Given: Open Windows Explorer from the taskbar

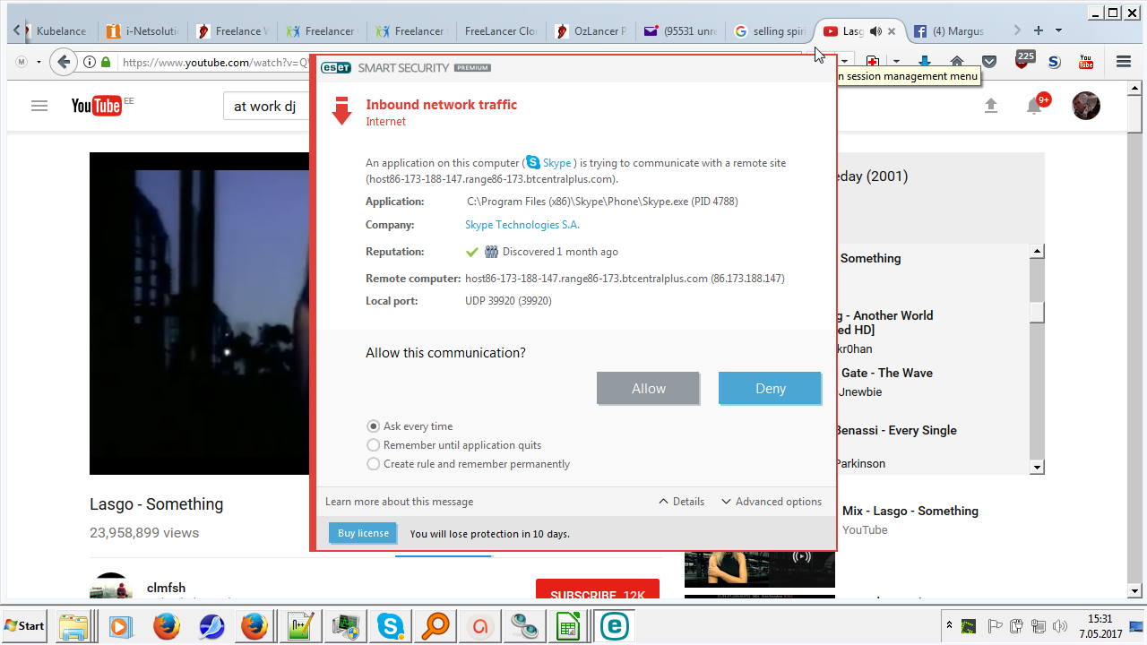Looking at the screenshot, I should pyautogui.click(x=73, y=625).
